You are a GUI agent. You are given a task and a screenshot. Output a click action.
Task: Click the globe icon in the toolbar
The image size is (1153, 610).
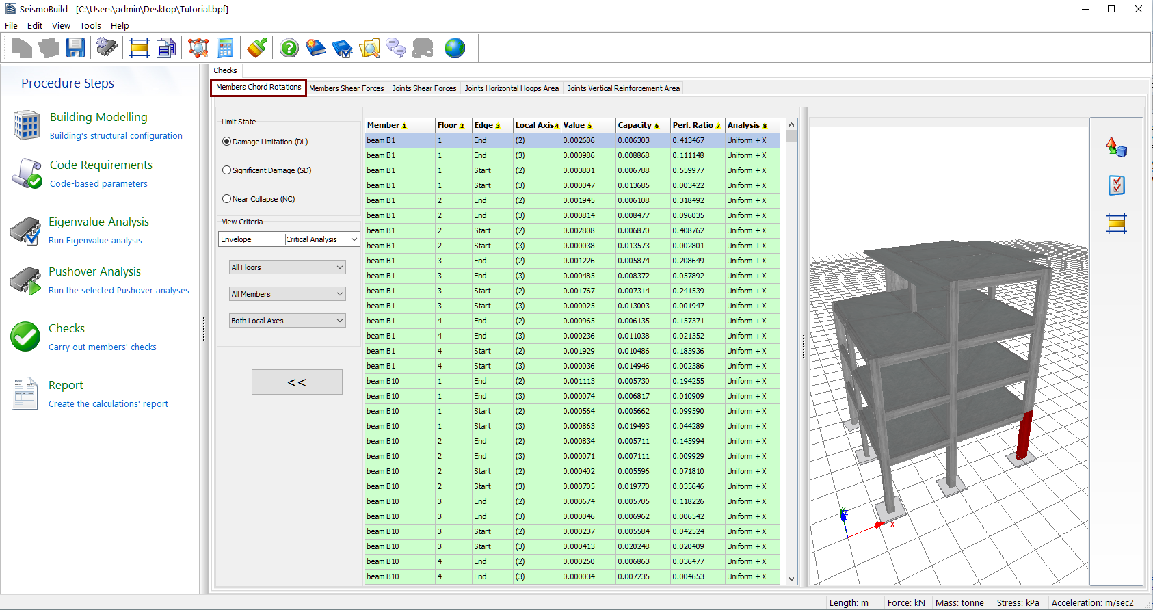click(454, 48)
